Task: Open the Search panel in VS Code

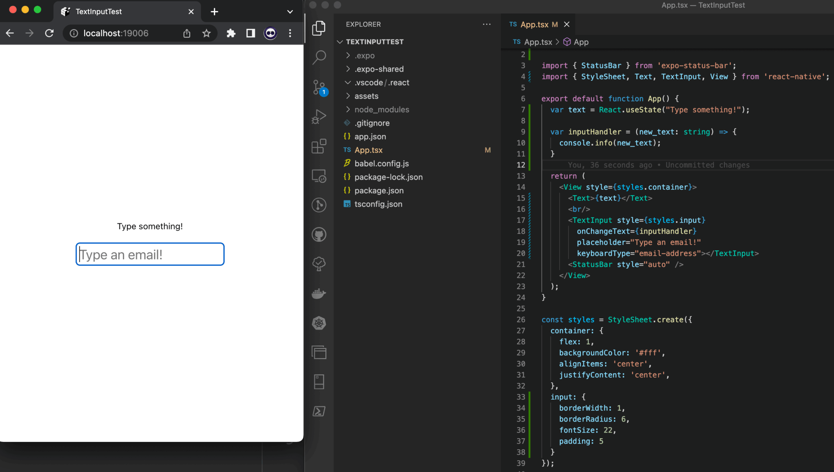Action: (319, 57)
